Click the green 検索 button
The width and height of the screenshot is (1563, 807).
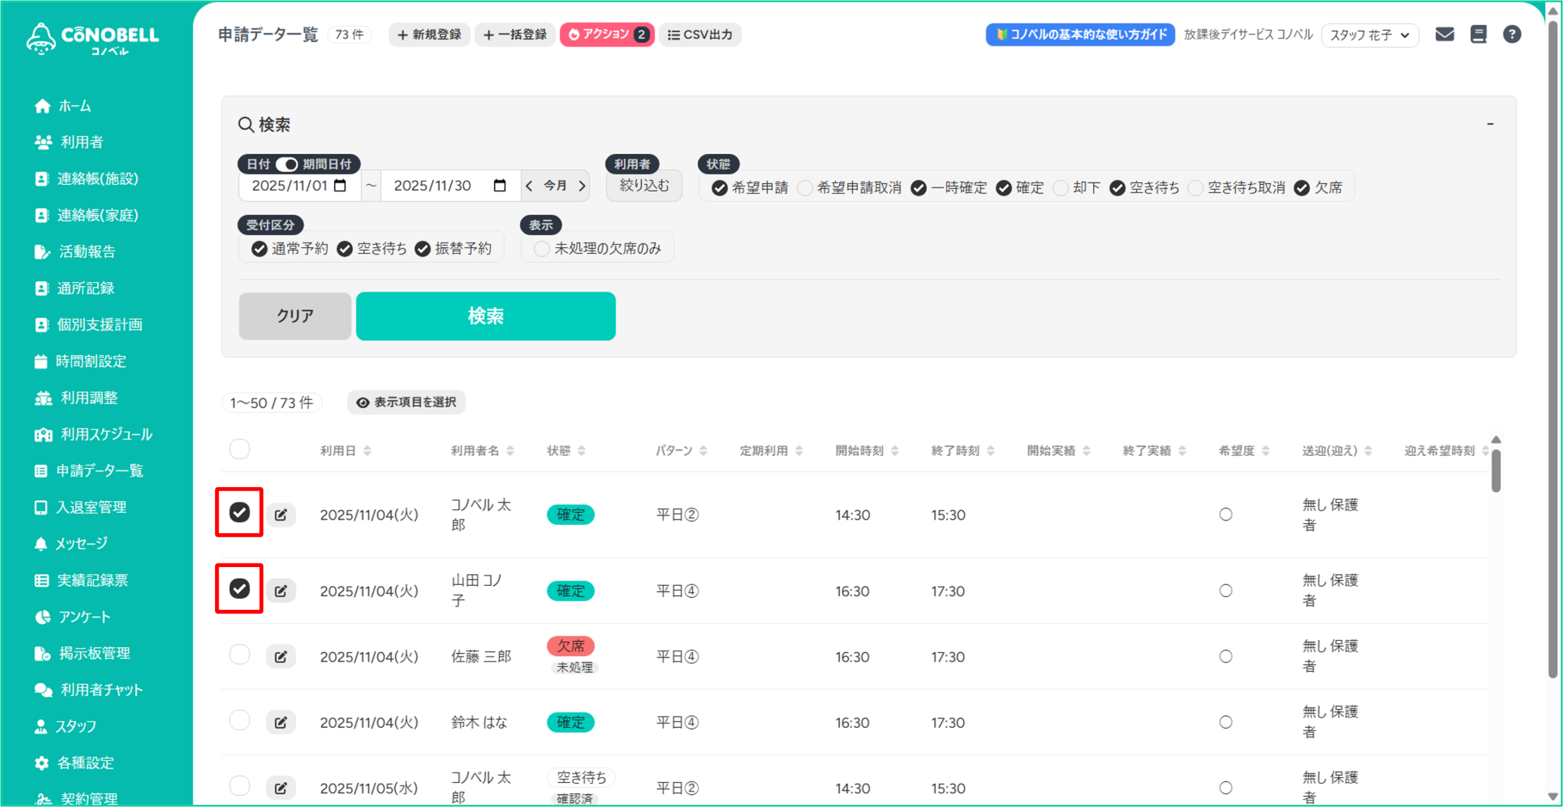coord(485,316)
